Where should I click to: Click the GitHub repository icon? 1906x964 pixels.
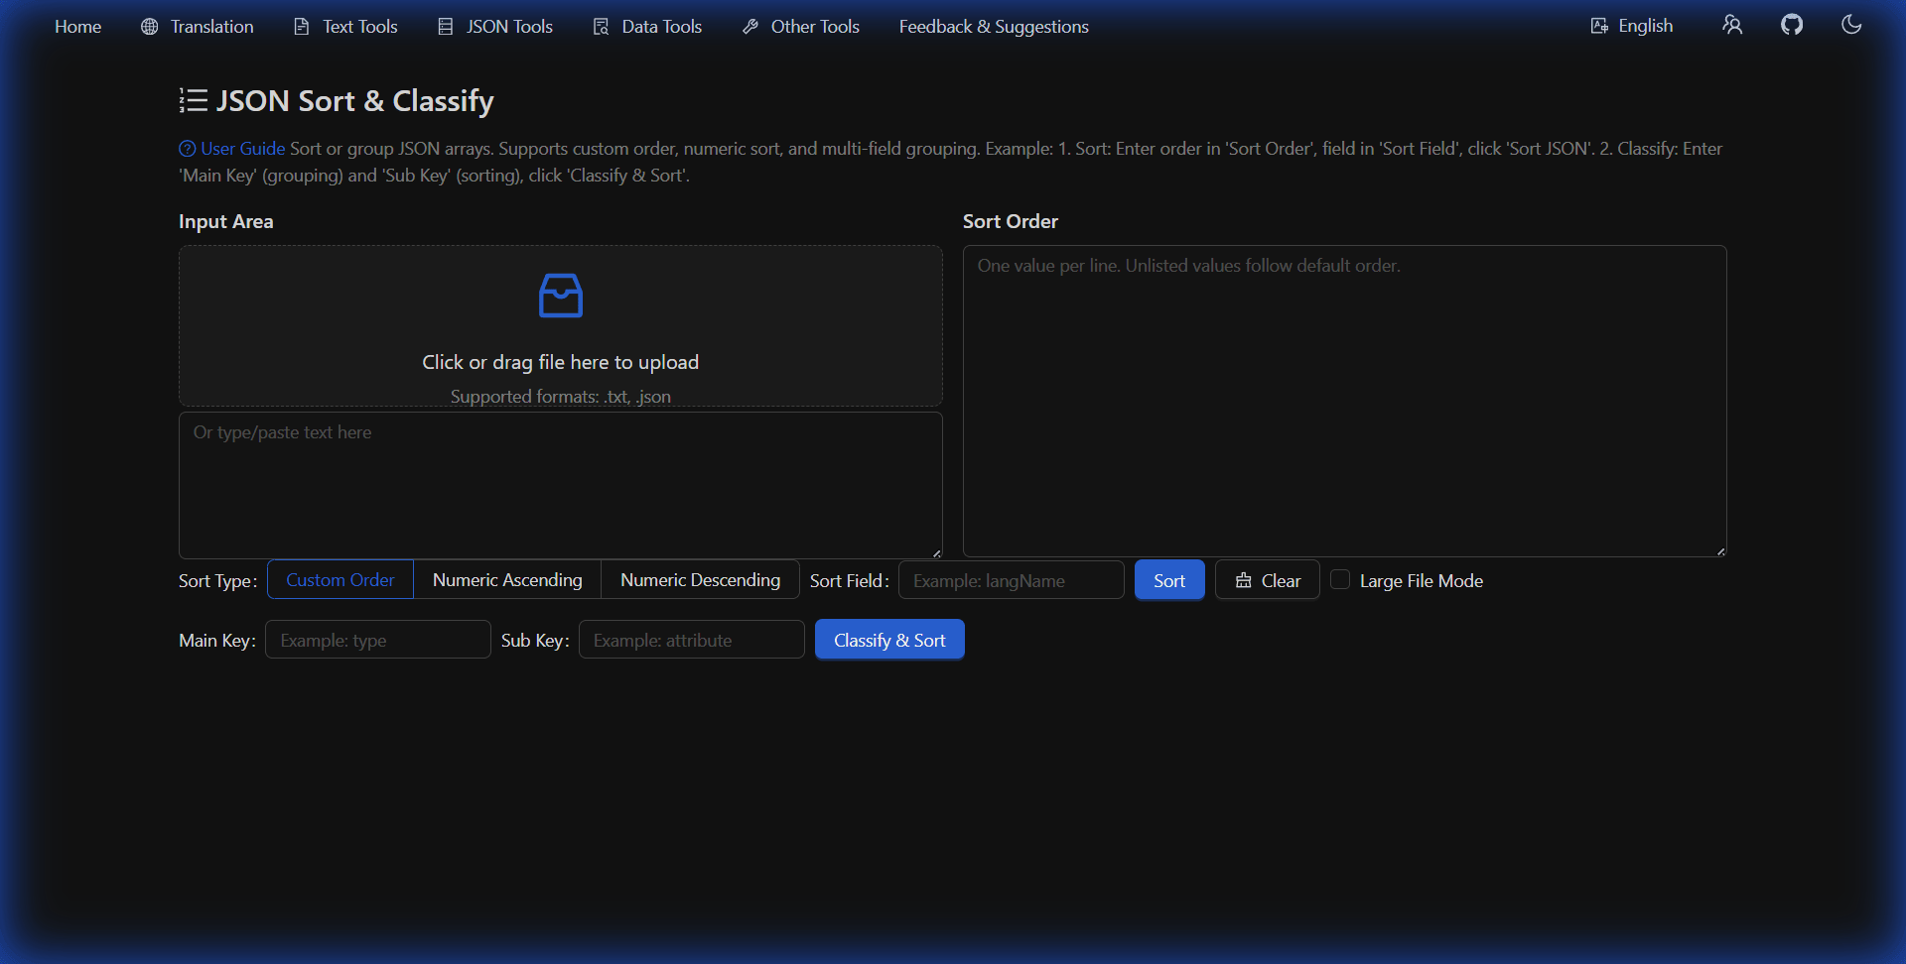1793,24
